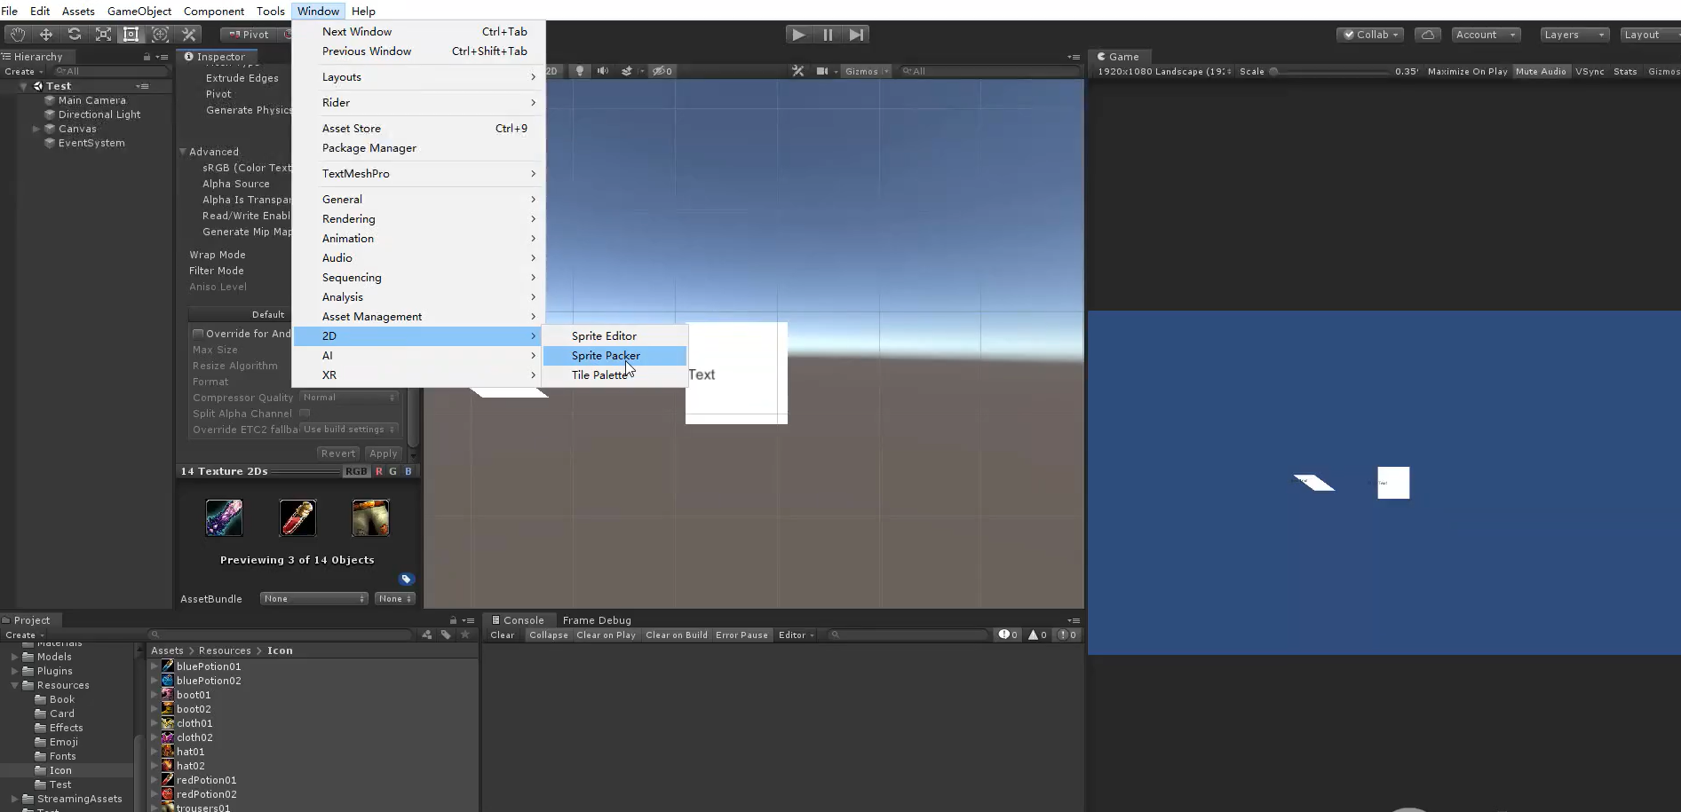1681x812 pixels.
Task: Open the Layers dropdown
Action: (x=1574, y=34)
